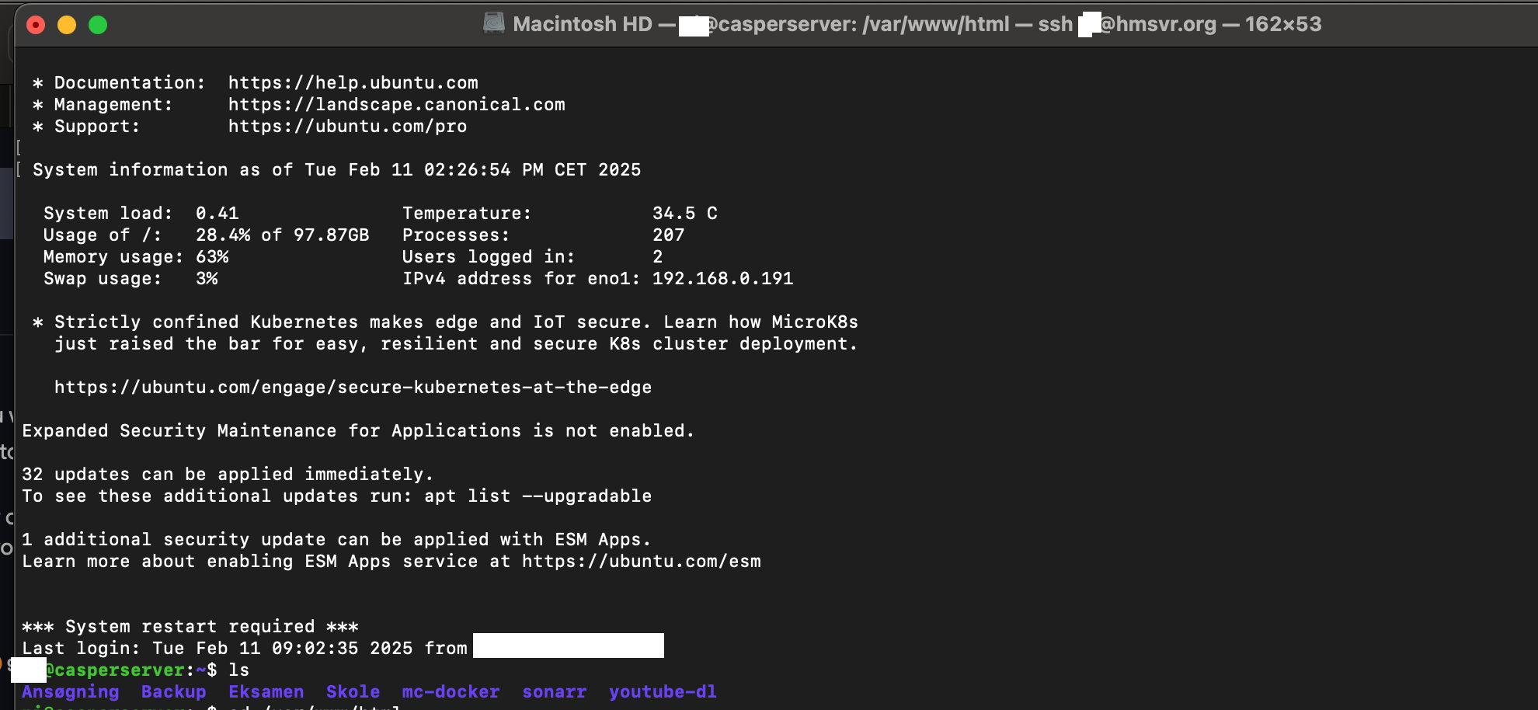Click the '1 additional security update' line
1538x710 pixels.
(336, 539)
